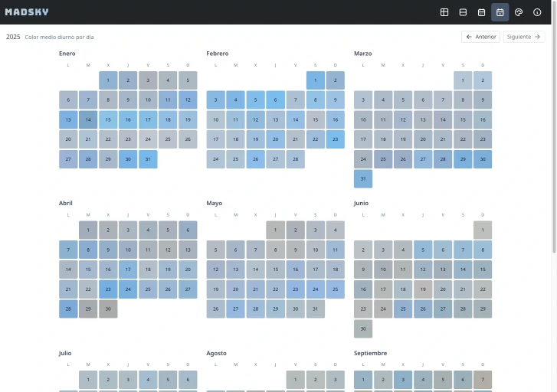Select Septiembre day 7 tile
Screen dimensions: 557x392
[483, 380]
